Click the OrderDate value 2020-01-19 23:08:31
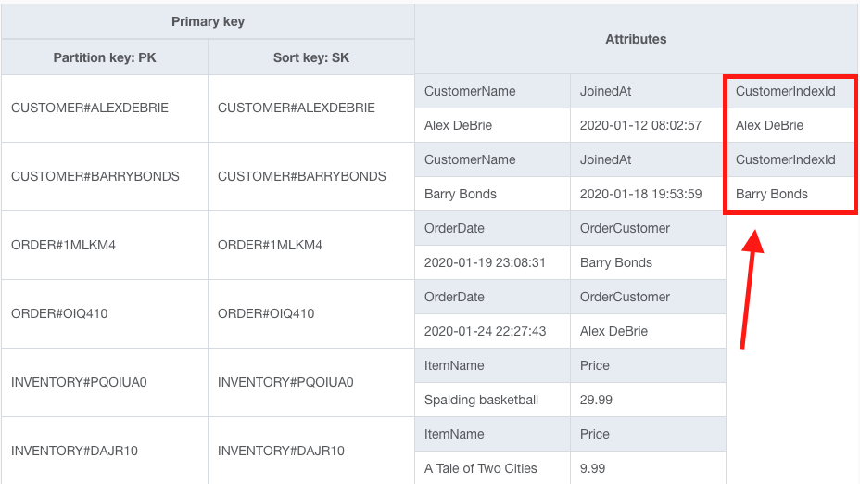860x484 pixels. point(485,262)
